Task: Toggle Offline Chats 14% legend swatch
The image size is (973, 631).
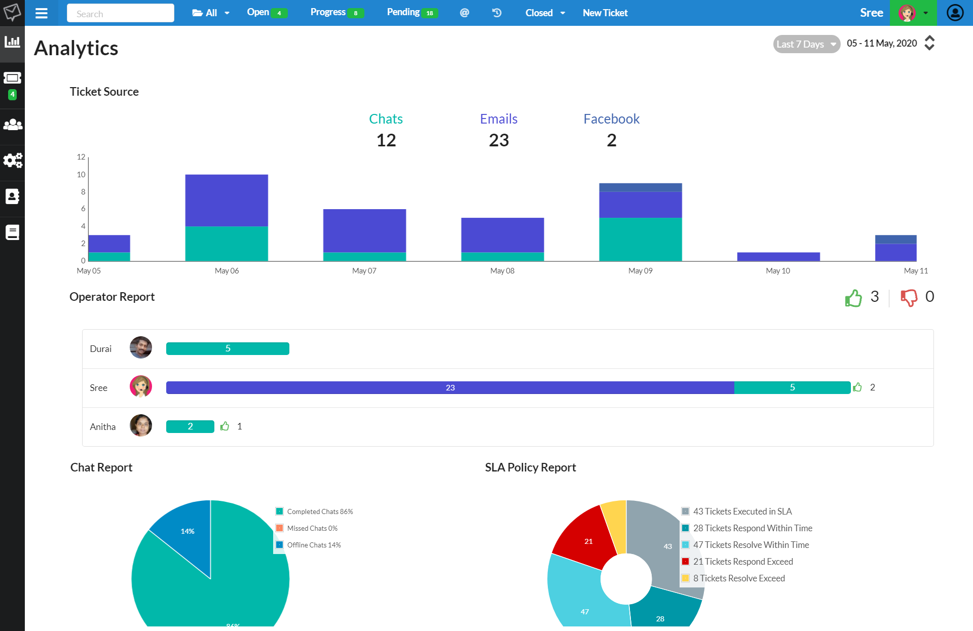Action: point(279,545)
